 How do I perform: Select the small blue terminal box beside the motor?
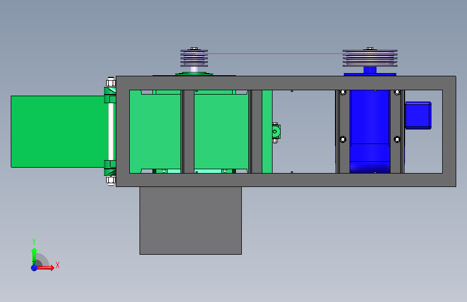[x=418, y=116]
